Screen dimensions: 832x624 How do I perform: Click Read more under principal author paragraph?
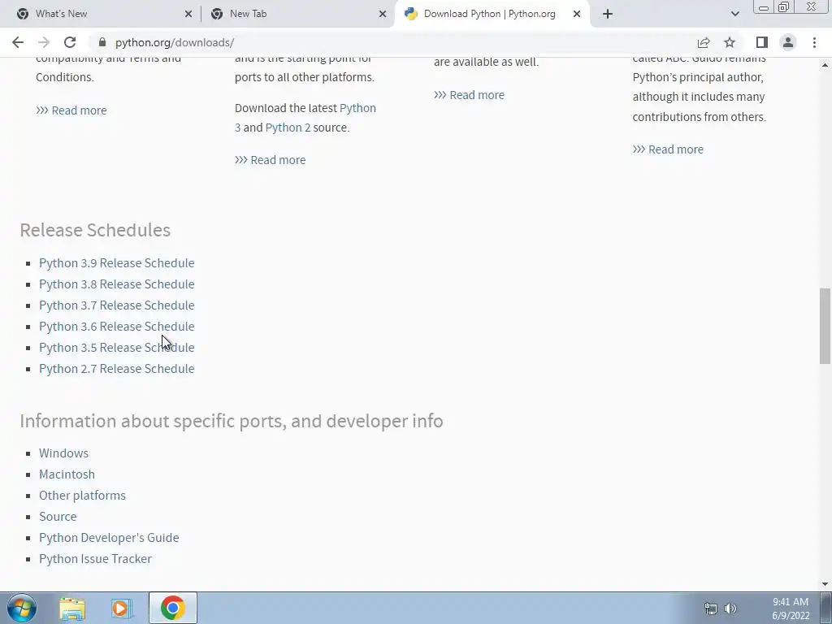[x=668, y=149]
